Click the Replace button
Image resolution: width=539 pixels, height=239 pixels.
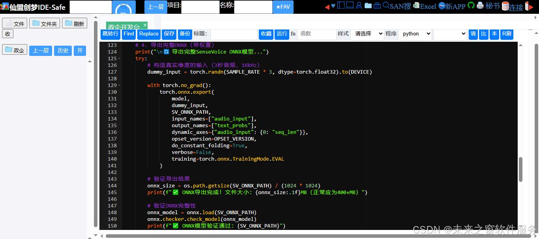(149, 34)
